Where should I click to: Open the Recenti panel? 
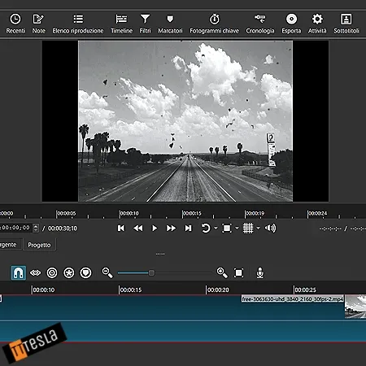(x=15, y=24)
